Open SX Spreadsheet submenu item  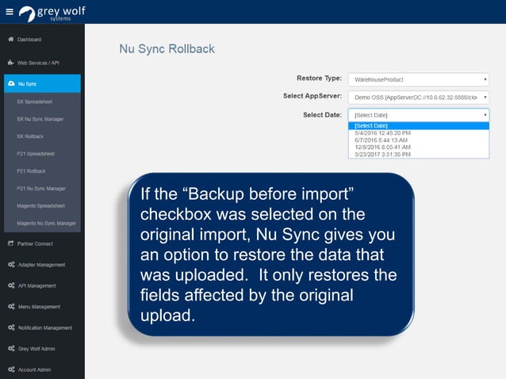35,101
